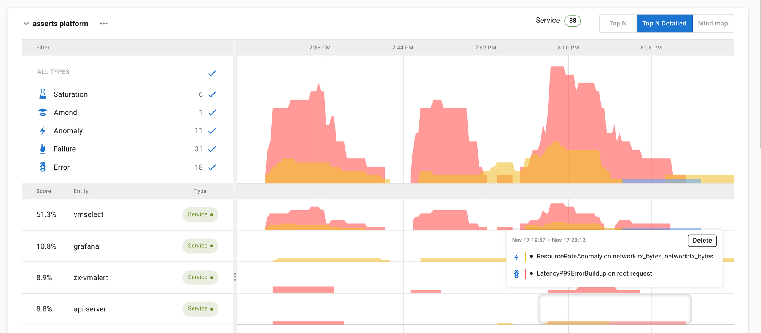Switch to the Mind map view
This screenshot has width=761, height=333.
click(713, 24)
